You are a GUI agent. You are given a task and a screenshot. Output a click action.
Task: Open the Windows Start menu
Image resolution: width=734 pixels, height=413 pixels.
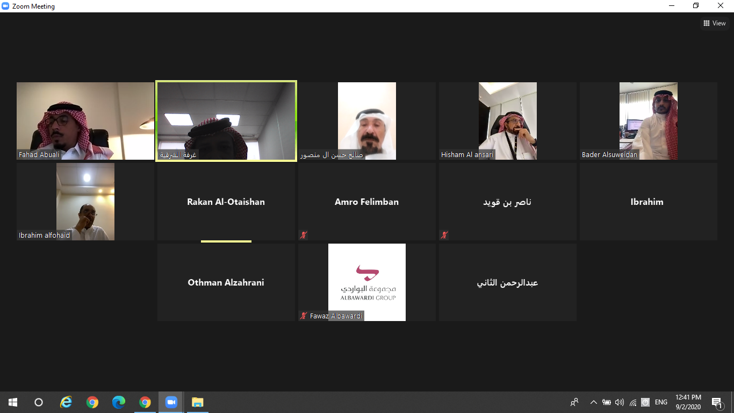[13, 402]
